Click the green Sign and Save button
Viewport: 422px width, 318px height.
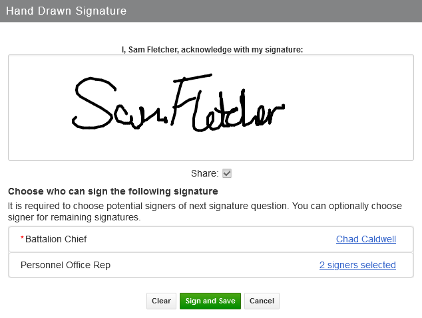tap(210, 301)
